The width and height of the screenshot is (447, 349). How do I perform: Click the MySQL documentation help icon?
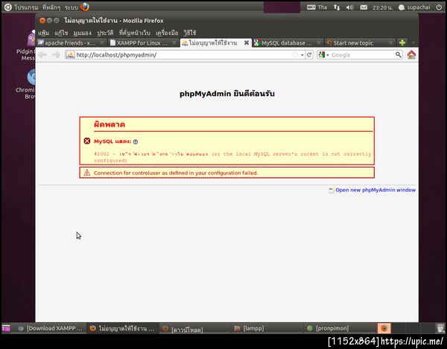(x=136, y=141)
